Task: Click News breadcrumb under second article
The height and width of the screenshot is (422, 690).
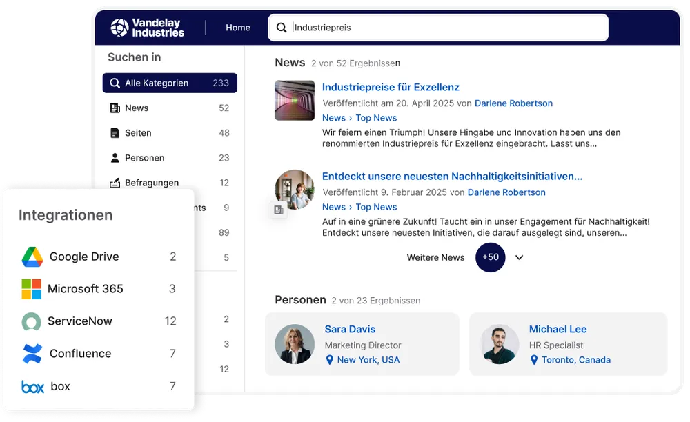Action: [334, 207]
